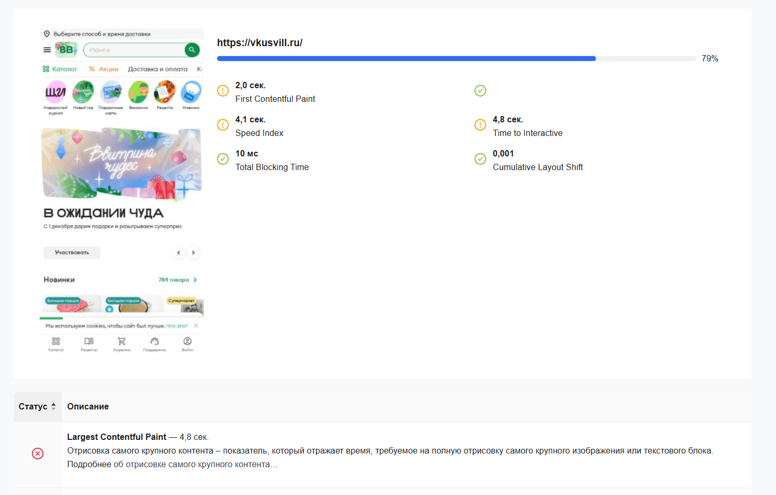Click the blue snowflake badge on the product card

pos(109,309)
